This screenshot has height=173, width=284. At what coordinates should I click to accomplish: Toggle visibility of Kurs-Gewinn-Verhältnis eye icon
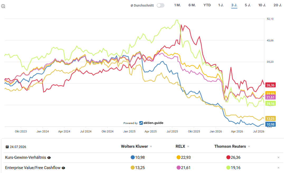(49, 158)
